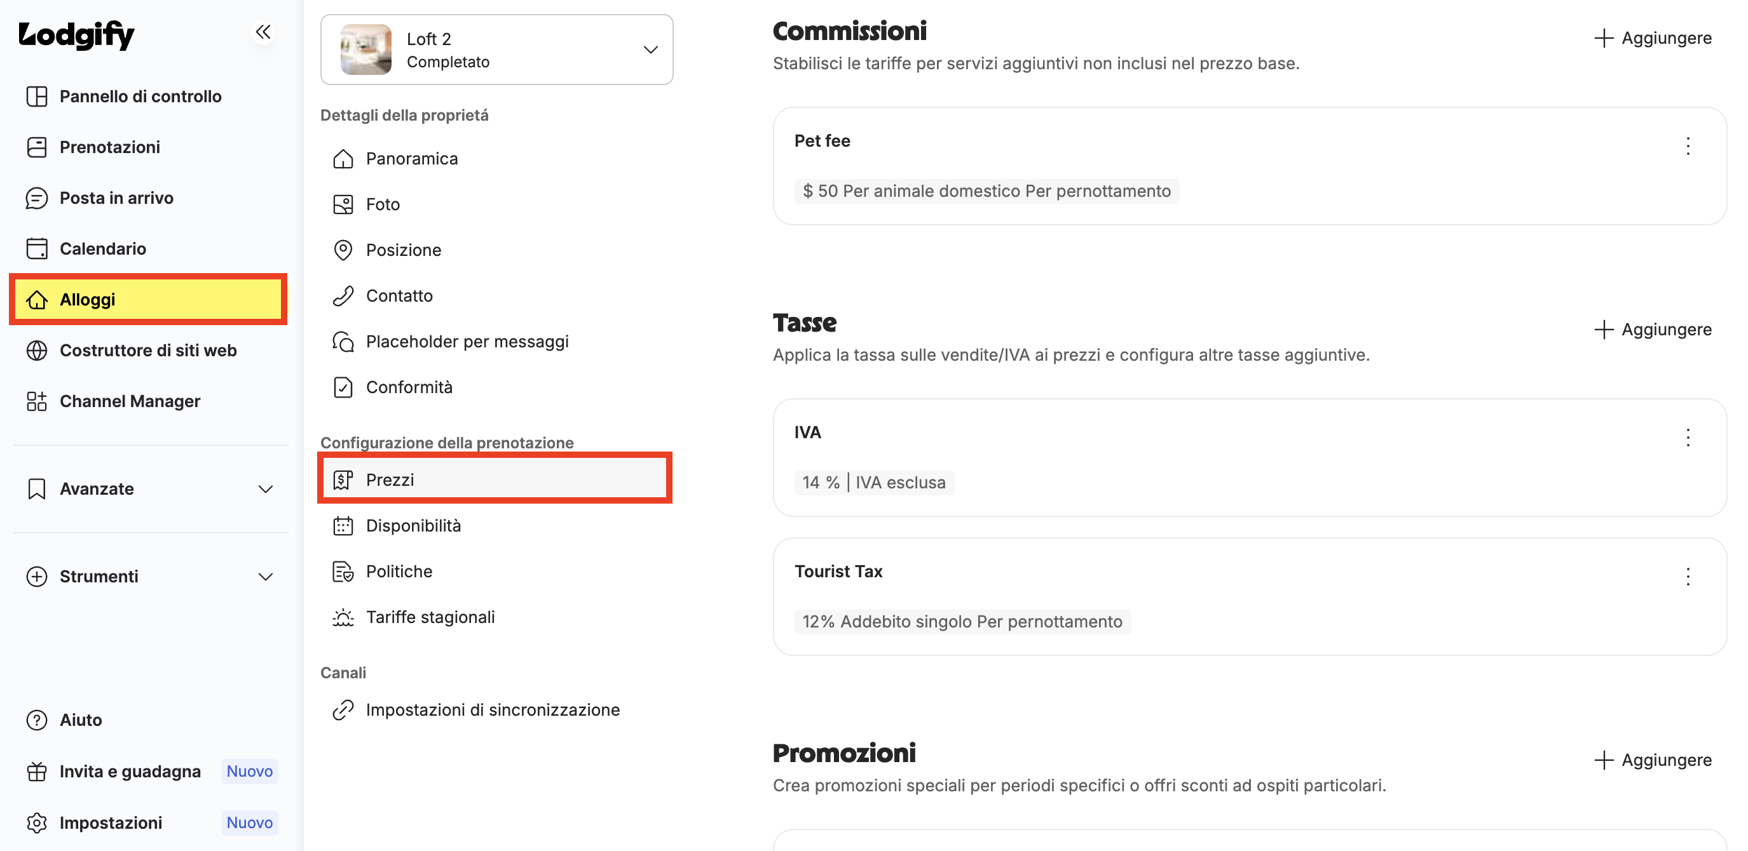Click the Aiuto question mark icon
The width and height of the screenshot is (1748, 851).
pyautogui.click(x=37, y=720)
